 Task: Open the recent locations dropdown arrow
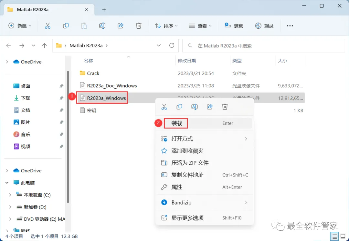(x=33, y=46)
